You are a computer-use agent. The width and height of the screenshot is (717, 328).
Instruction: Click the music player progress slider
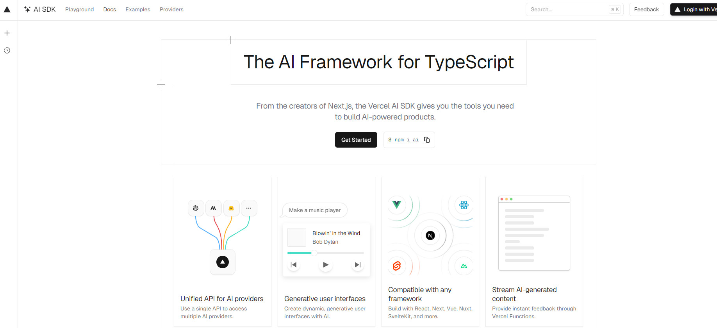[326, 253]
